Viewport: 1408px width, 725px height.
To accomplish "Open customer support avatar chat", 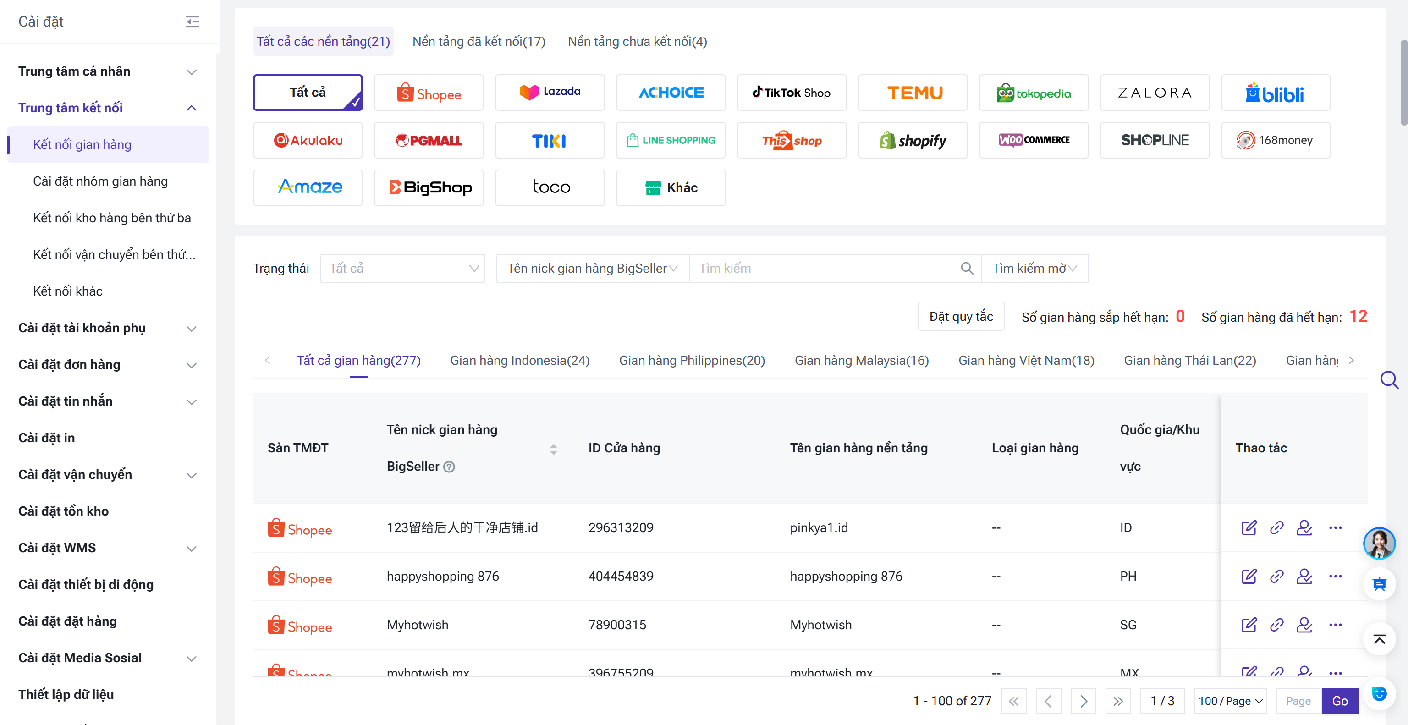I will [1379, 543].
